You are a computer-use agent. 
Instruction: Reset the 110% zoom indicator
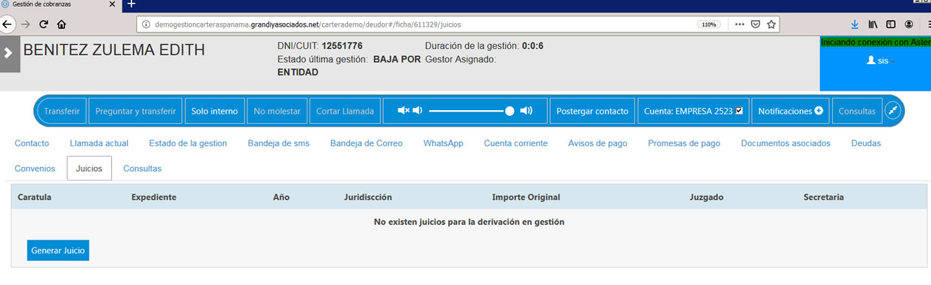pyautogui.click(x=709, y=24)
